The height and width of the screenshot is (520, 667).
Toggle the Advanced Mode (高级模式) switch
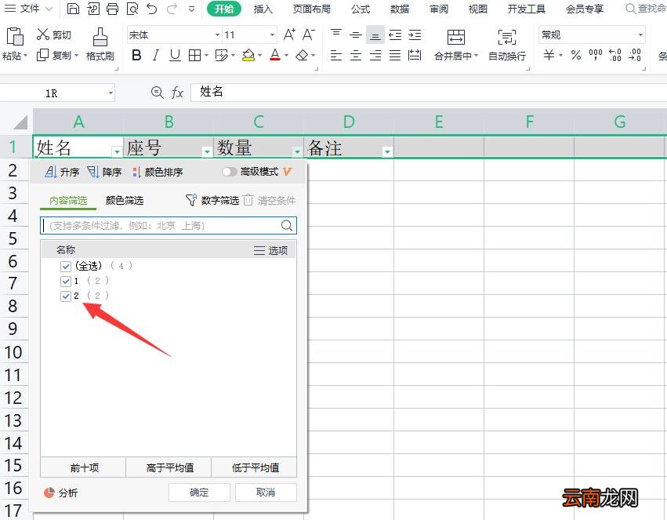[230, 172]
